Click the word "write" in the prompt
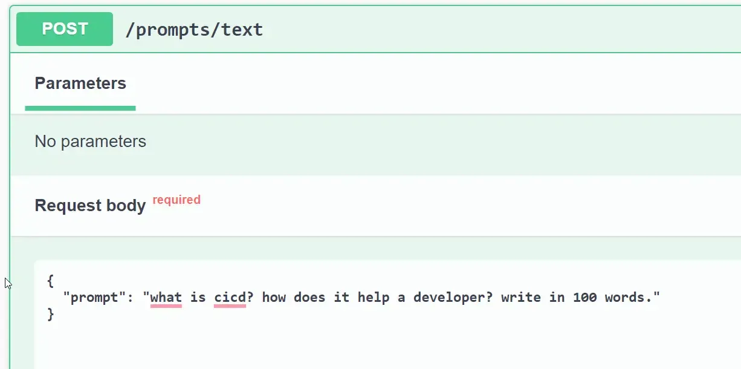The height and width of the screenshot is (369, 741). coord(521,298)
